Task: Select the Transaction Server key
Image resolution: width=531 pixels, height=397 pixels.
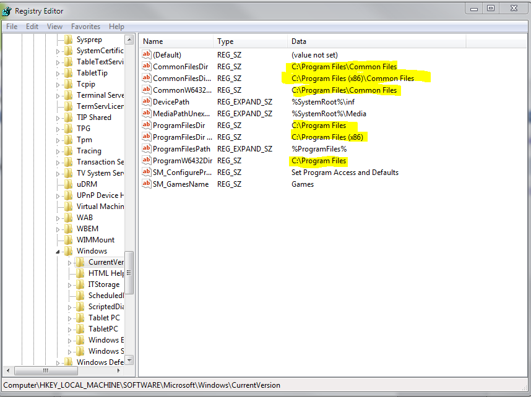Action: point(100,162)
